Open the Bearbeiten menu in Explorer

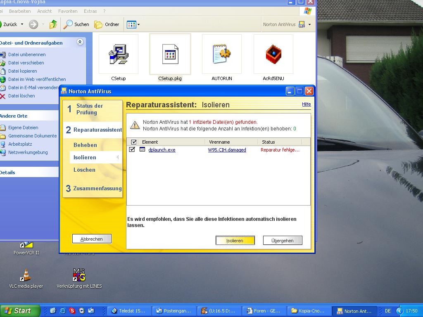pyautogui.click(x=20, y=11)
